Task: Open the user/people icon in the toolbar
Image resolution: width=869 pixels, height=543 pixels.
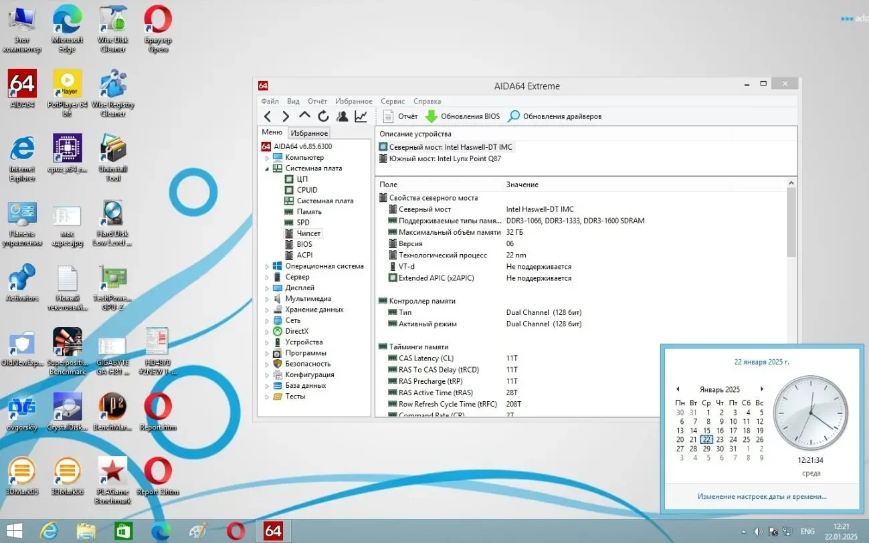Action: (342, 116)
